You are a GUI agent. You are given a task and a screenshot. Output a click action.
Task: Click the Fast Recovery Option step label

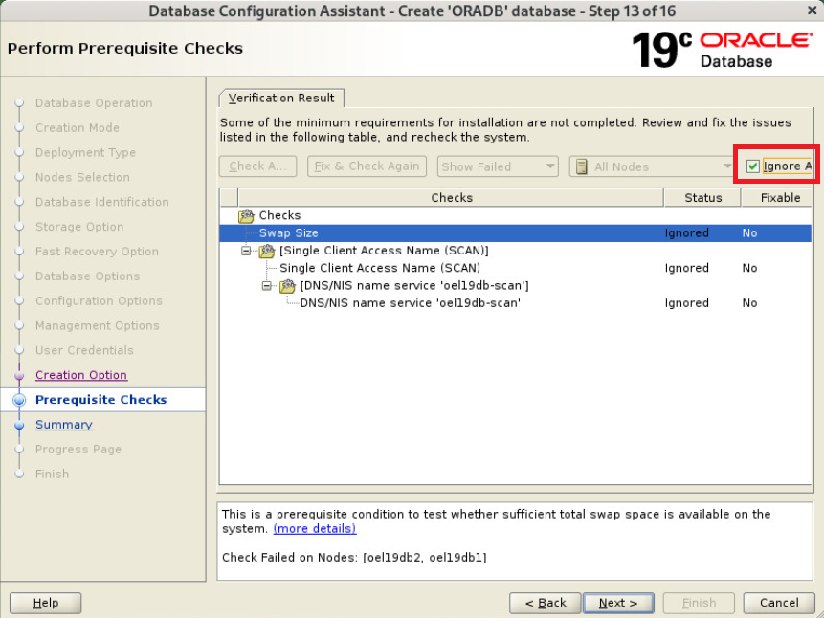coord(97,252)
